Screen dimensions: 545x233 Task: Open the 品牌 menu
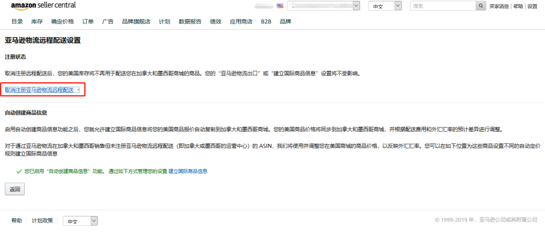coord(285,22)
